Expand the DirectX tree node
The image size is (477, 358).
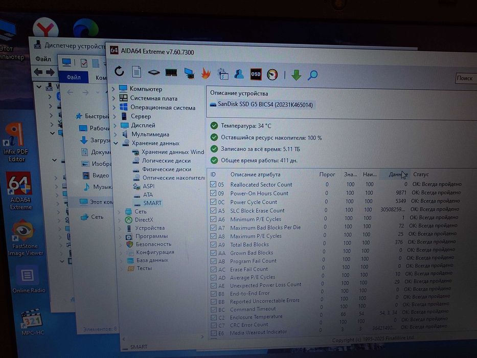coord(119,220)
